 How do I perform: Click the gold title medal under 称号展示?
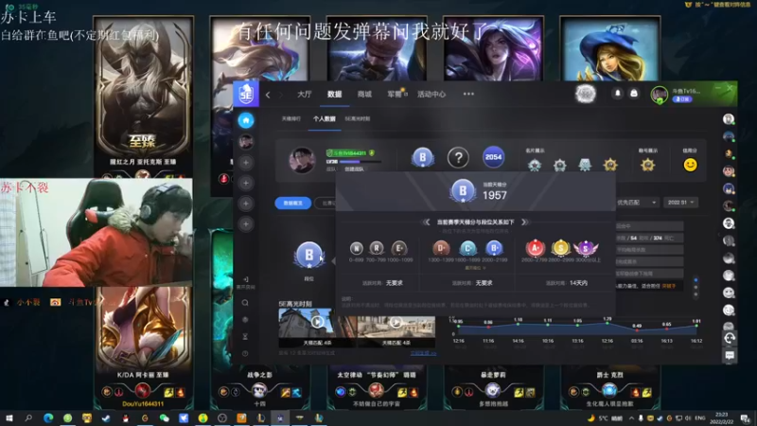click(647, 165)
